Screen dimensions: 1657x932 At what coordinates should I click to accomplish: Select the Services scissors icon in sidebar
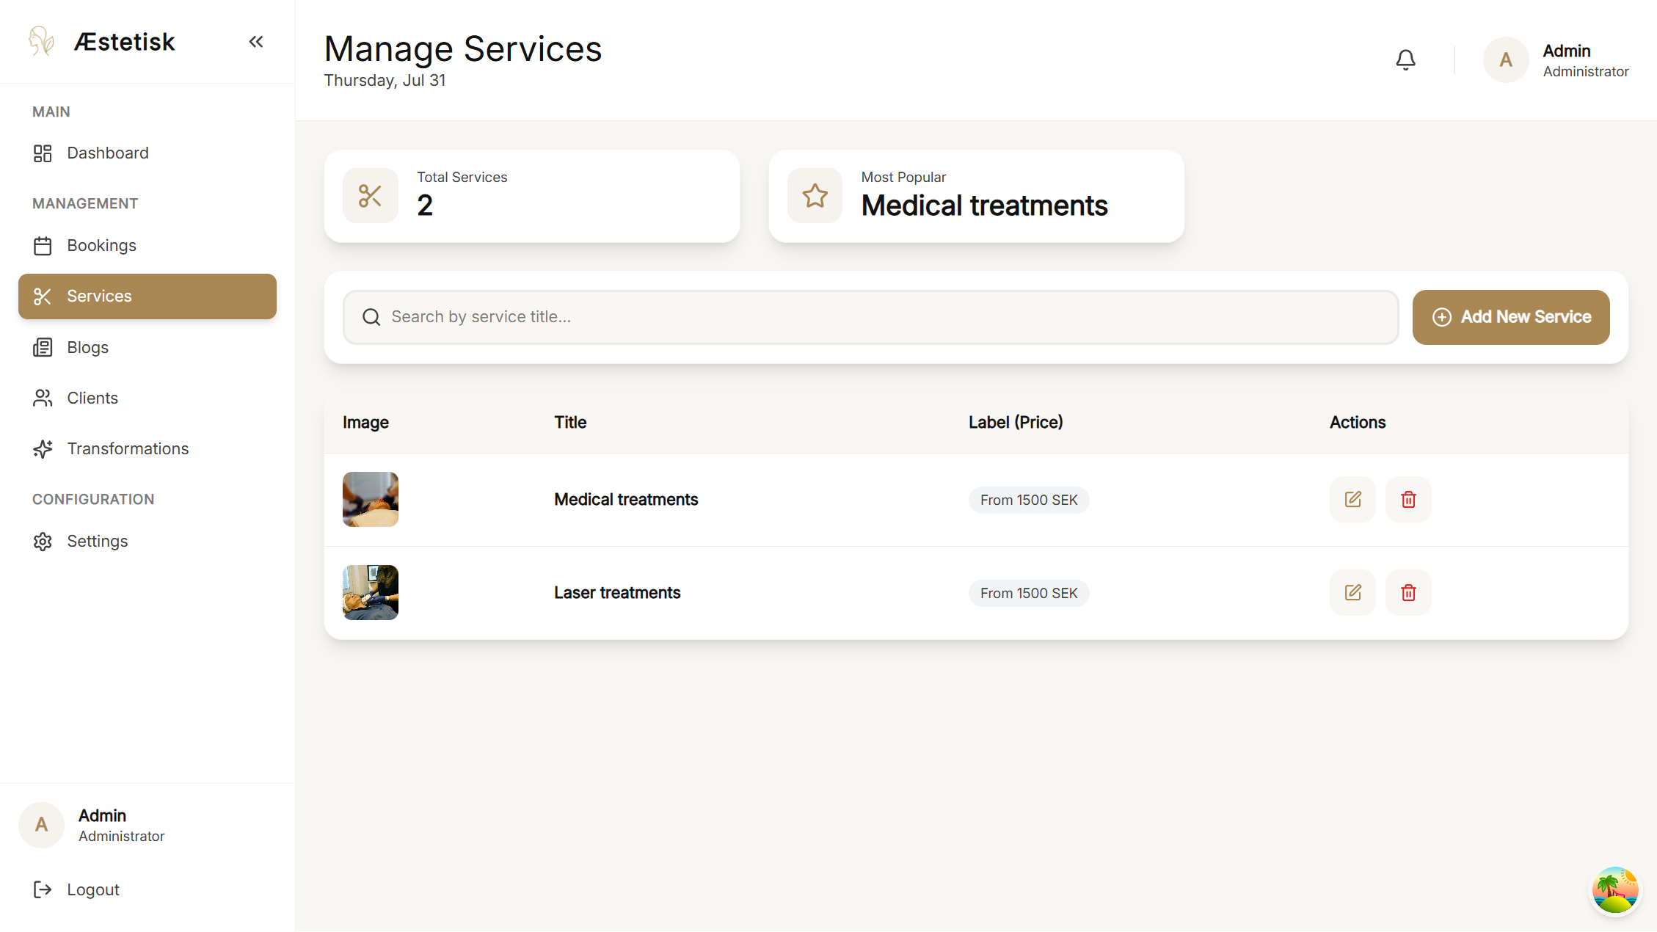42,296
